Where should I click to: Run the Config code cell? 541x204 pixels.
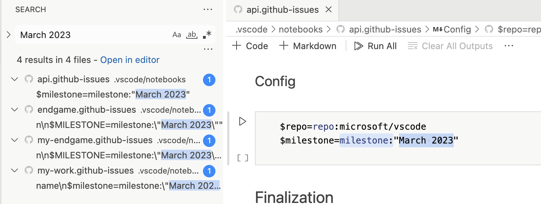point(243,121)
